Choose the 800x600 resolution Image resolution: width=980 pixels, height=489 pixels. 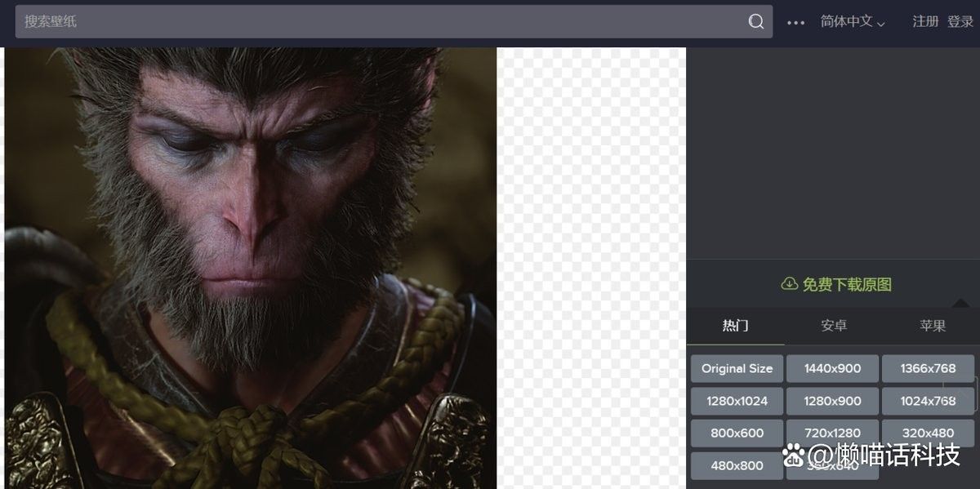click(737, 433)
